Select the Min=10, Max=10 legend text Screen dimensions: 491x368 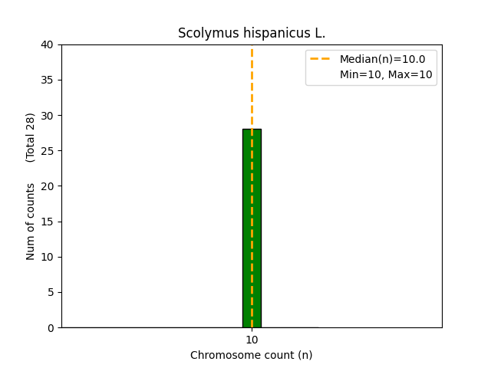point(386,74)
